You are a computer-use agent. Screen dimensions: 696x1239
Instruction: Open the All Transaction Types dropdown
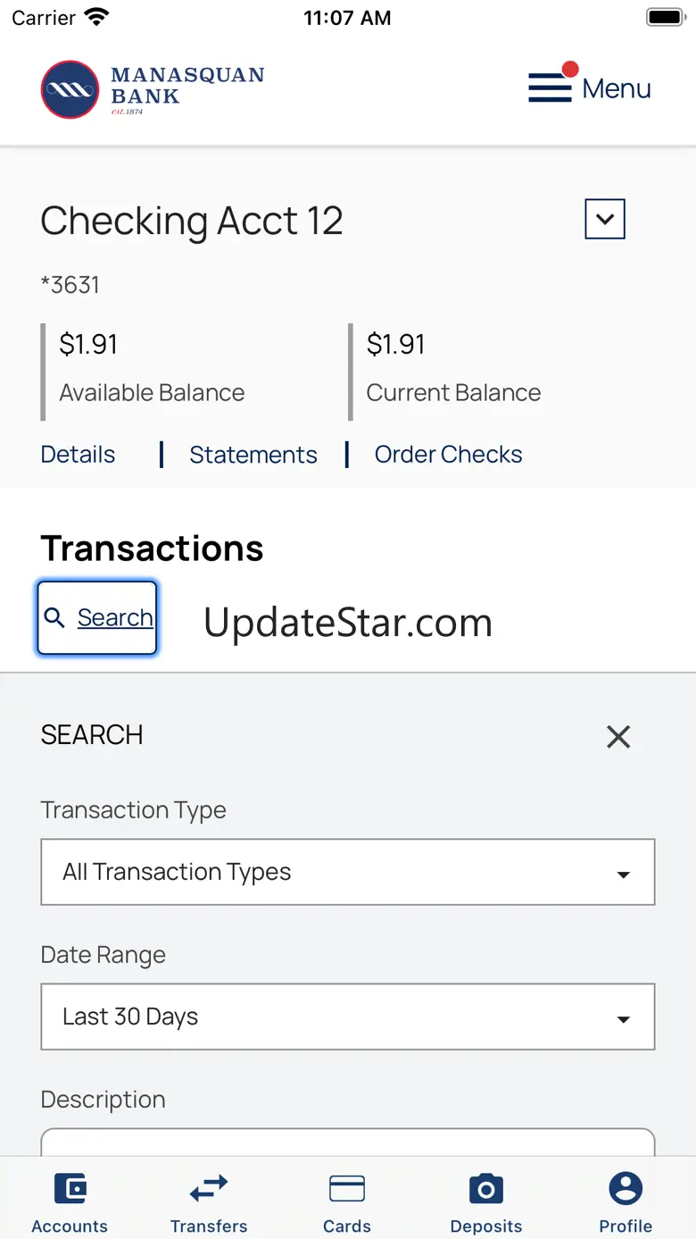(348, 872)
